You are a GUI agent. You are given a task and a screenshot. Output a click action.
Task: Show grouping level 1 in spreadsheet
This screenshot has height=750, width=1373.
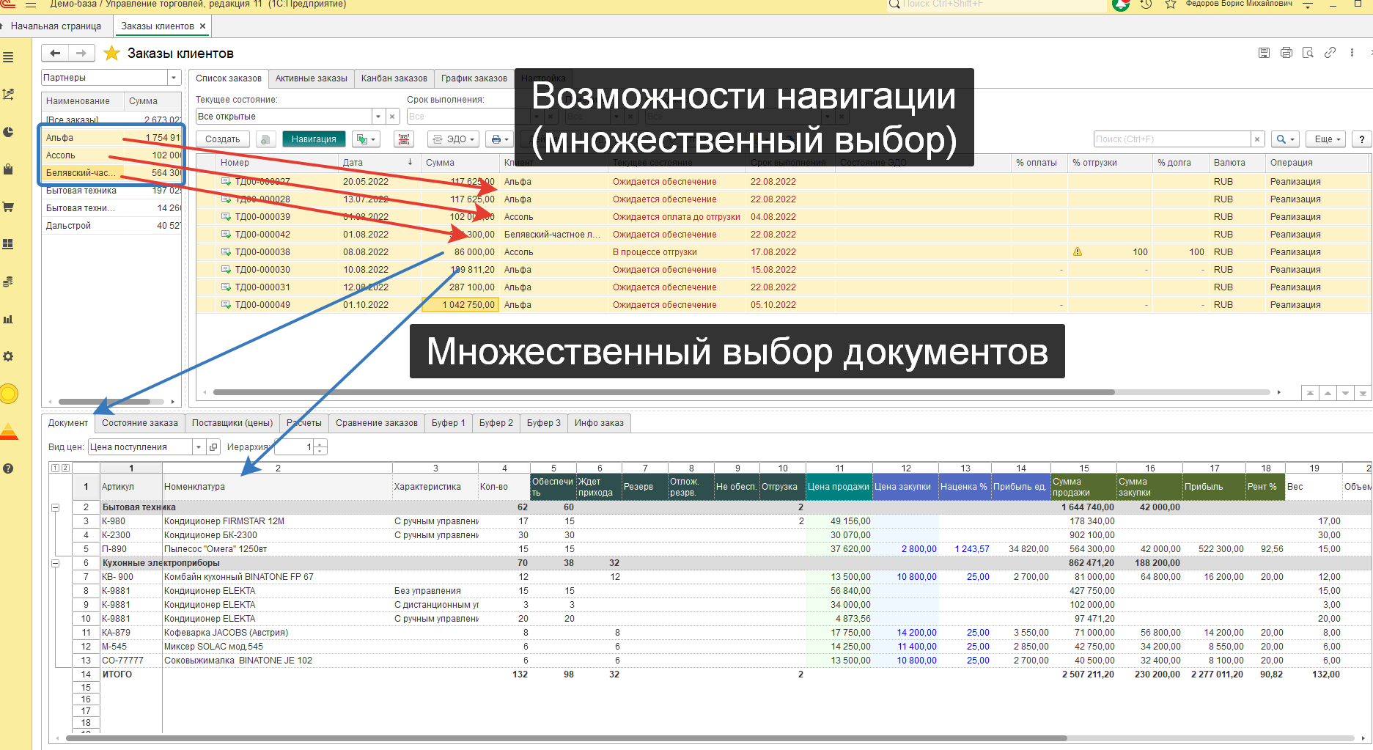[x=55, y=468]
